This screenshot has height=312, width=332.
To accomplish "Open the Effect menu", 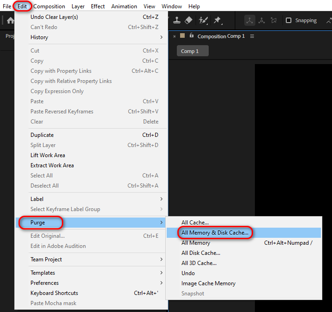I will point(98,6).
